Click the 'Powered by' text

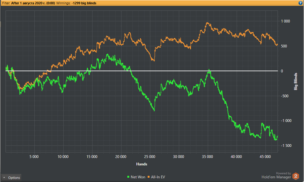point(284,173)
